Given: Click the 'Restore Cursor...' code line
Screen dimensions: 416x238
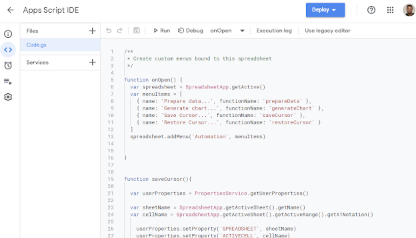Looking at the screenshot, I should (x=228, y=122).
